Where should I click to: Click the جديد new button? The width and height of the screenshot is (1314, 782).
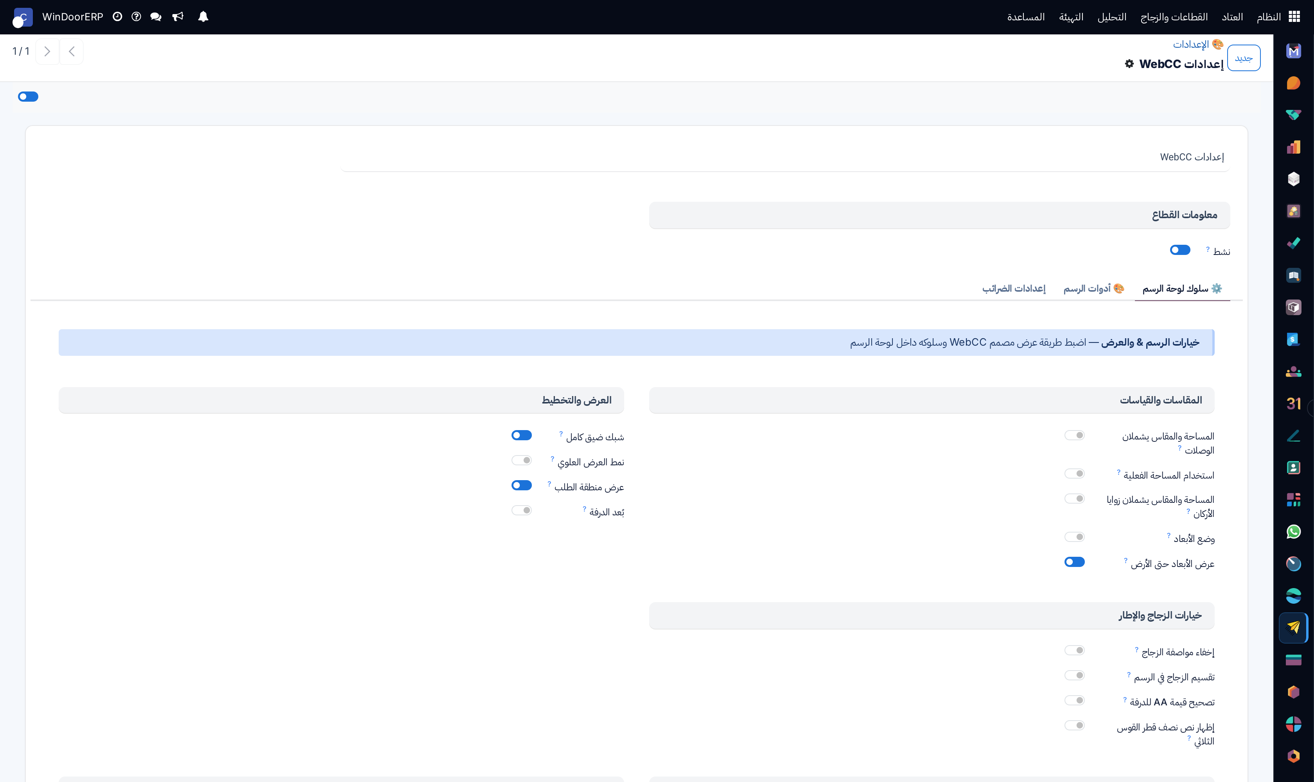click(x=1243, y=58)
